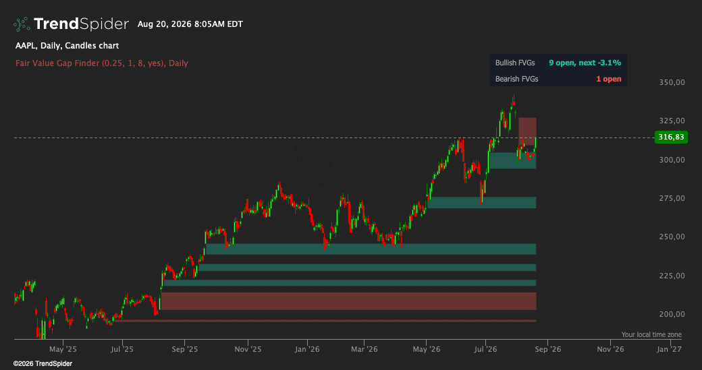Click the 225,00 price axis label

(x=672, y=275)
